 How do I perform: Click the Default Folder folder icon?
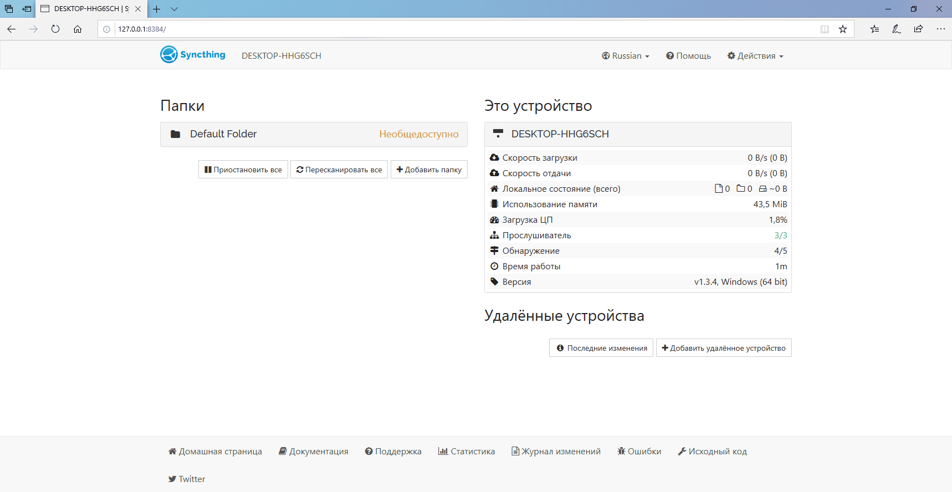tap(176, 134)
